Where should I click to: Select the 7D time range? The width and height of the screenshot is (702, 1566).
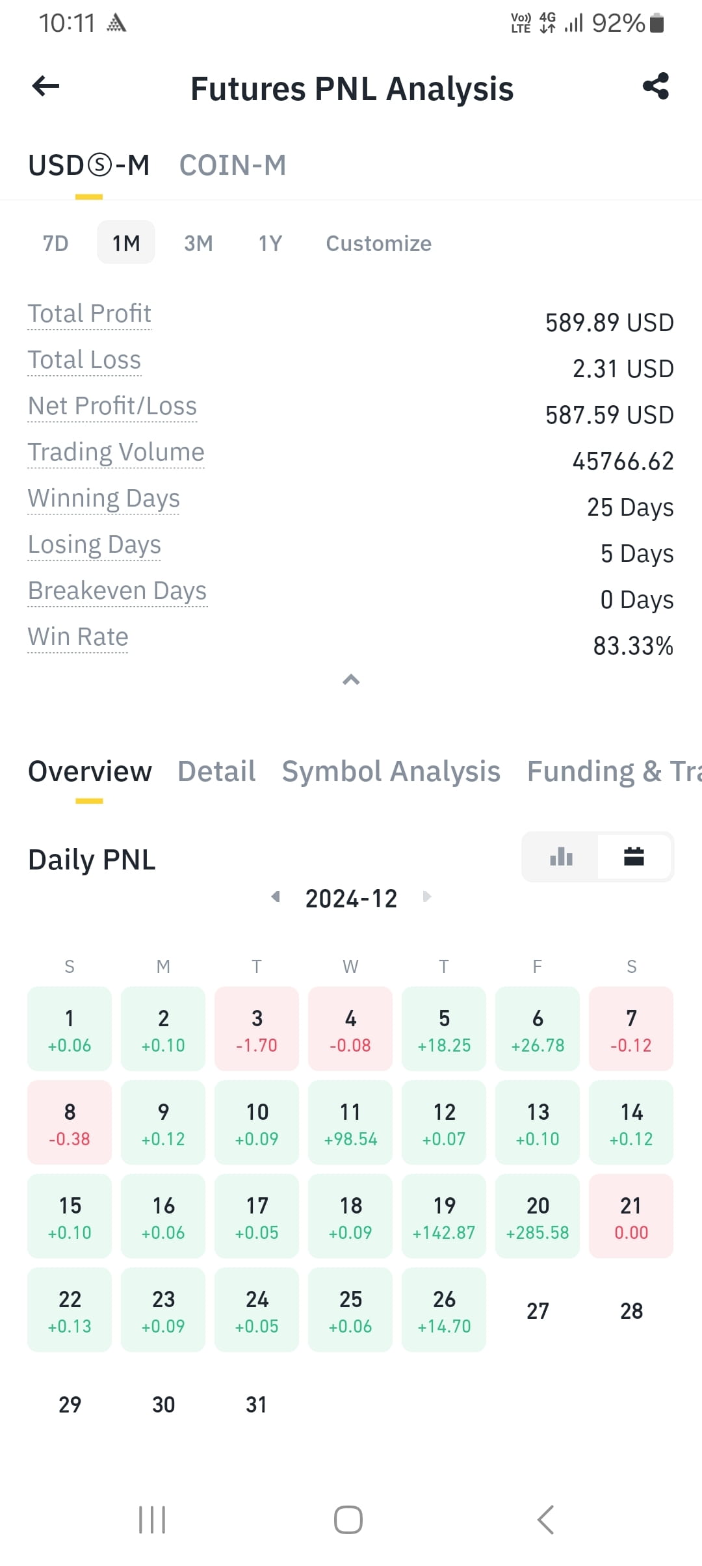(56, 243)
